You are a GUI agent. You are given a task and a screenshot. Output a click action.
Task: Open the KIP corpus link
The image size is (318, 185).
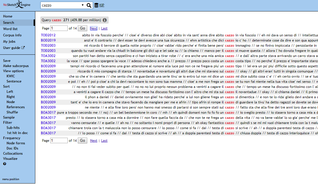102,5
